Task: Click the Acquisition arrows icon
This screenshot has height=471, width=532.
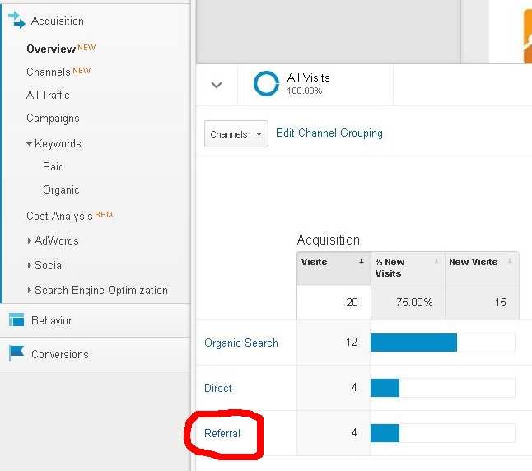Action: tap(16, 20)
